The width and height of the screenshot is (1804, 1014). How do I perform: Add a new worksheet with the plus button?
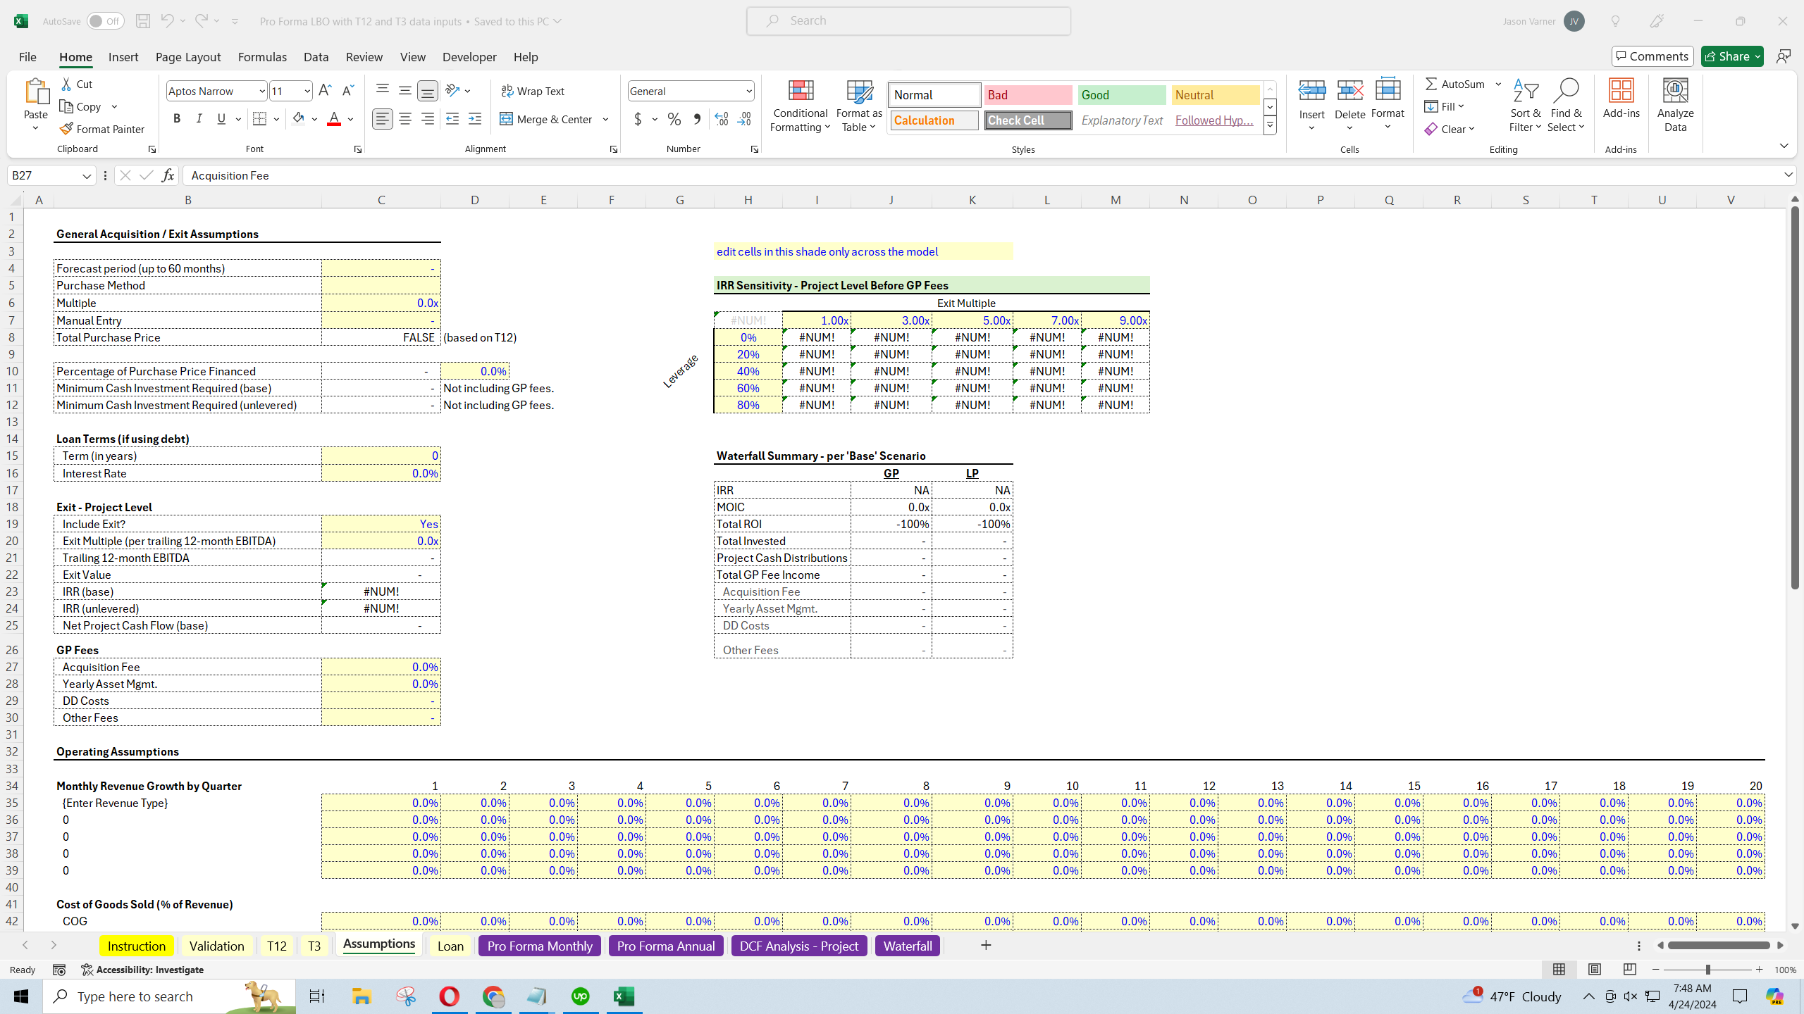tap(986, 946)
